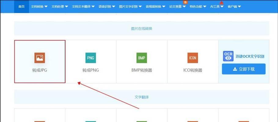Open the 图片文字识别 menu

[130, 6]
